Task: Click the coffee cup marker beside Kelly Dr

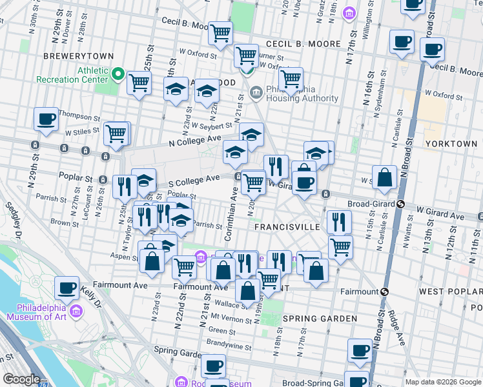Action: pos(67,288)
